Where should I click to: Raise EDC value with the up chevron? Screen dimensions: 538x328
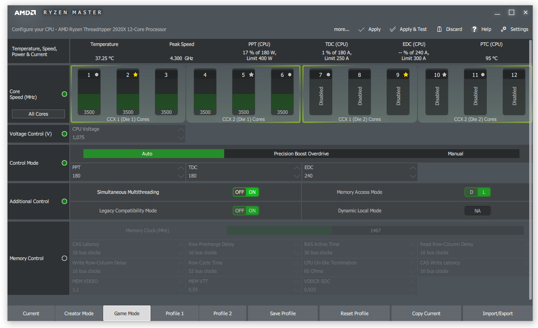[413, 168]
